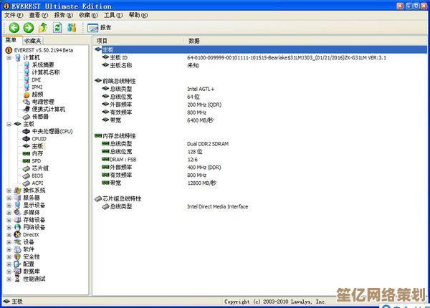The height and width of the screenshot is (308, 430).
Task: Select the SPD memory icon
Action: coord(27,161)
